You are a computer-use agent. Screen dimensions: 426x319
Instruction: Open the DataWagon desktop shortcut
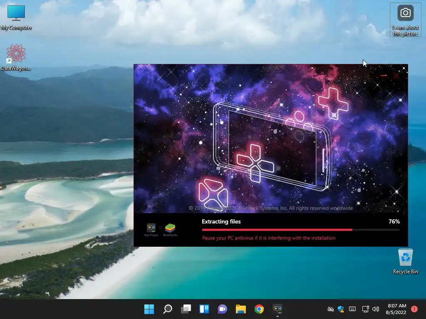click(16, 57)
